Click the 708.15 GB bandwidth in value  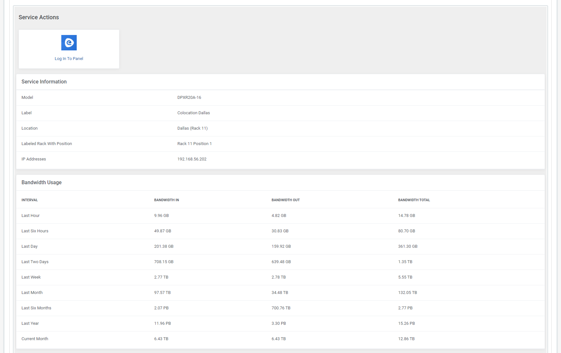click(164, 262)
